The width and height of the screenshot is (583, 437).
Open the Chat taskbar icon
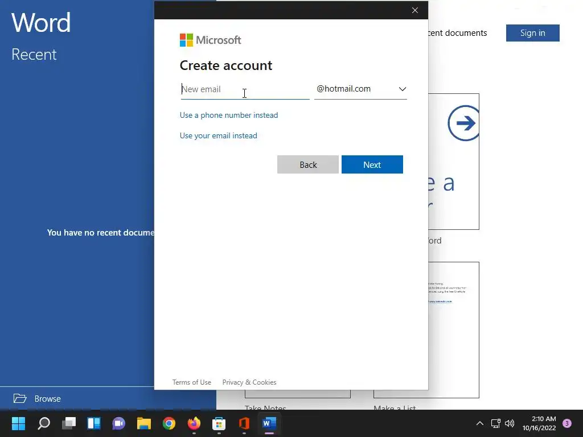118,423
